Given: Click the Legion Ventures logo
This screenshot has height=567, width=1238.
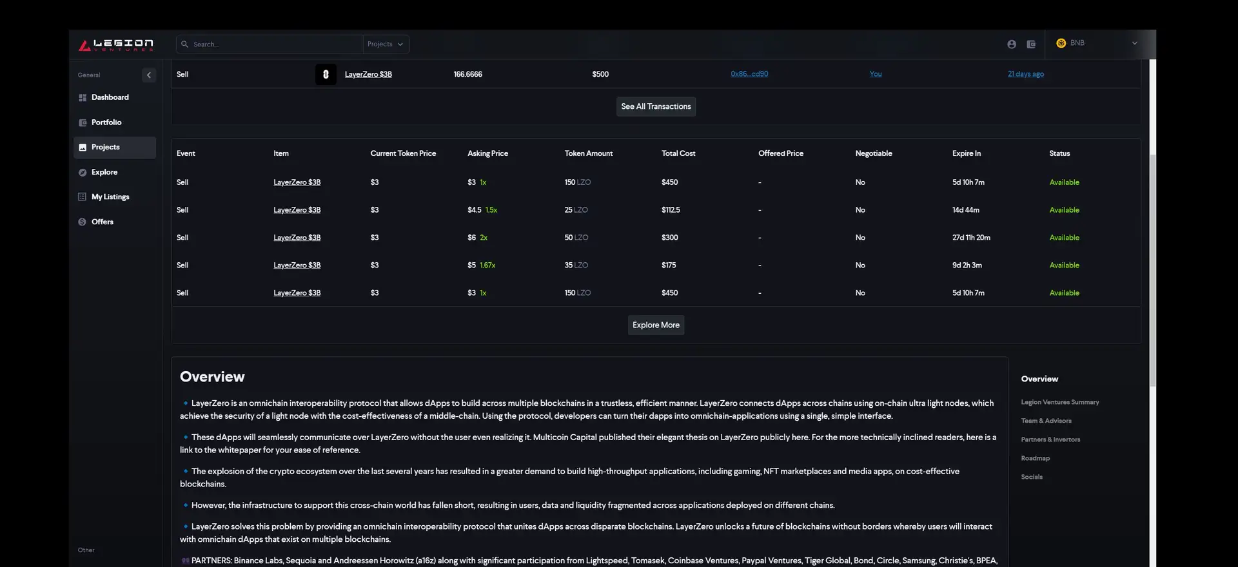Looking at the screenshot, I should pos(116,44).
